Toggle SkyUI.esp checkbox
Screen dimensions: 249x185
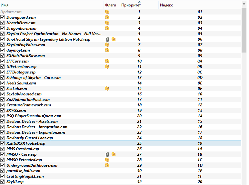(2, 182)
